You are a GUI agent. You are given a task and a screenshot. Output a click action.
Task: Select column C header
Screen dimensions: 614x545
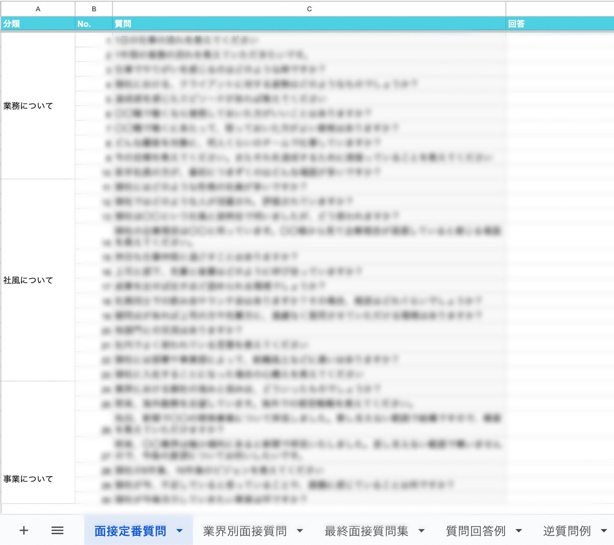click(309, 9)
